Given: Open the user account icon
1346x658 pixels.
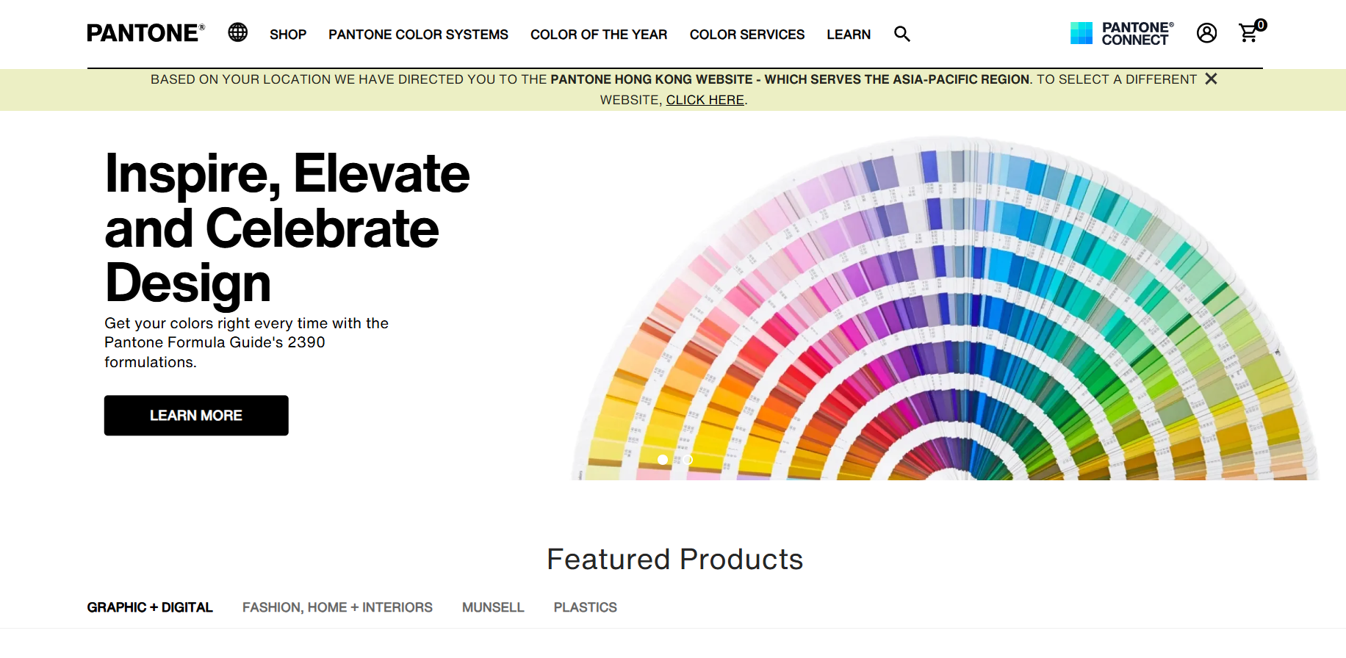Looking at the screenshot, I should click(1206, 33).
